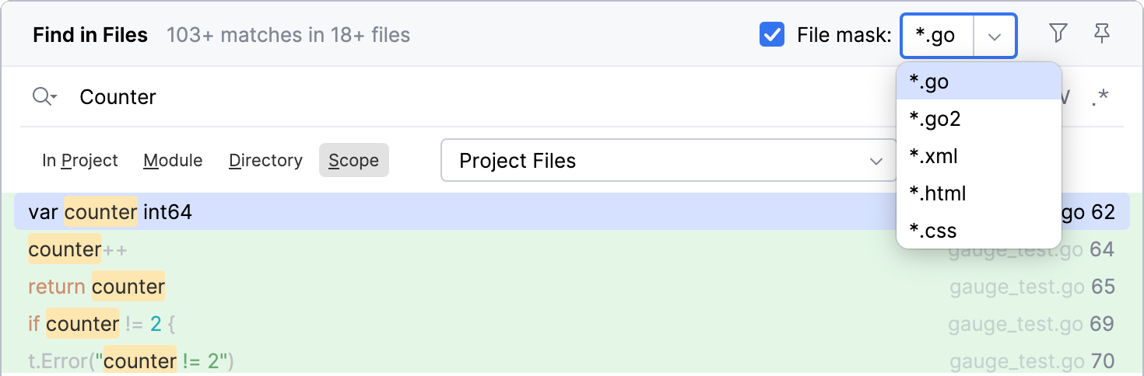Toggle the regex search option
Image resolution: width=1144 pixels, height=376 pixels.
(1100, 98)
